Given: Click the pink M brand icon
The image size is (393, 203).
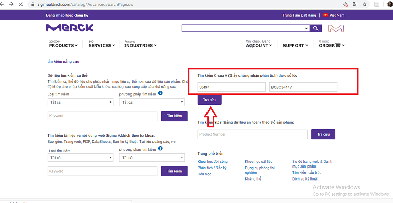Looking at the screenshot, I should pos(336,28).
